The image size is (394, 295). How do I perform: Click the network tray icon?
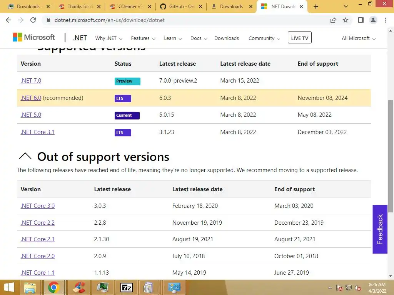[x=349, y=288]
